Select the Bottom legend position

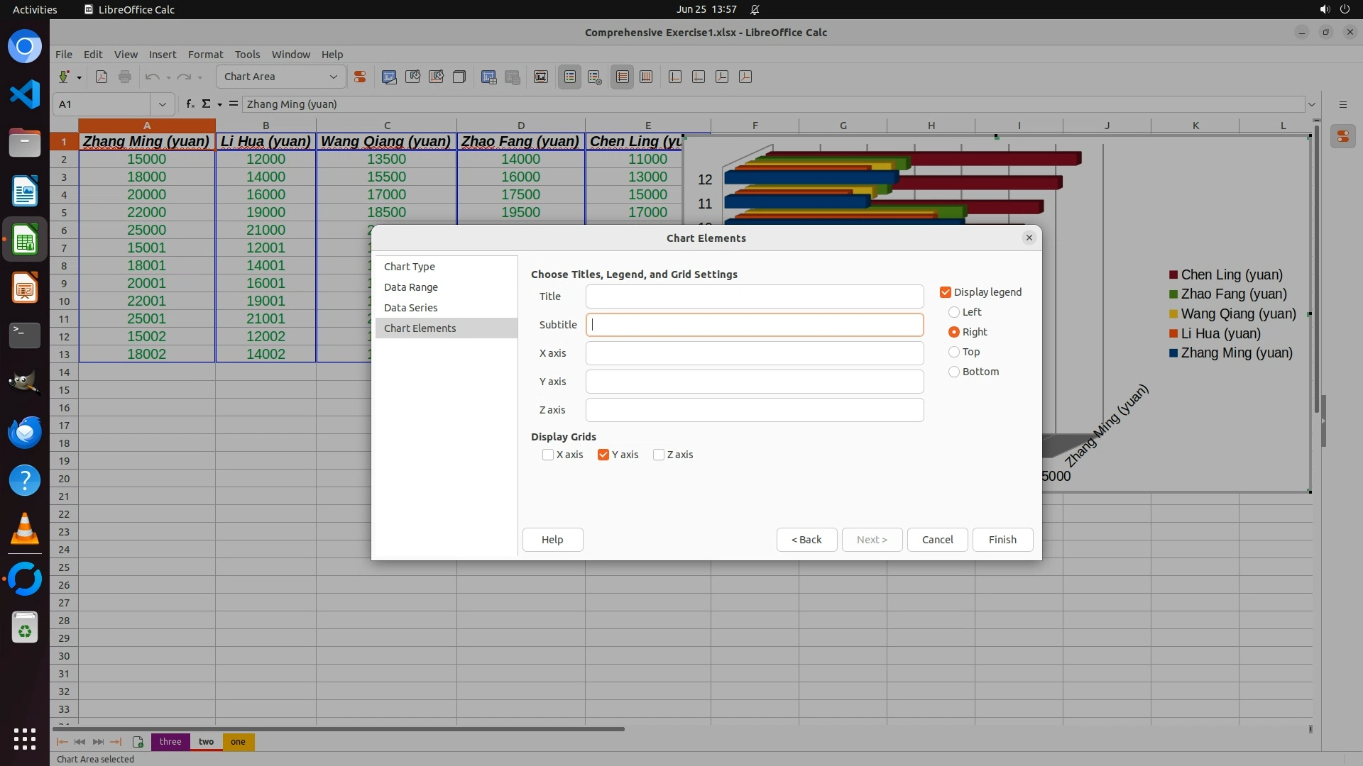pyautogui.click(x=954, y=372)
